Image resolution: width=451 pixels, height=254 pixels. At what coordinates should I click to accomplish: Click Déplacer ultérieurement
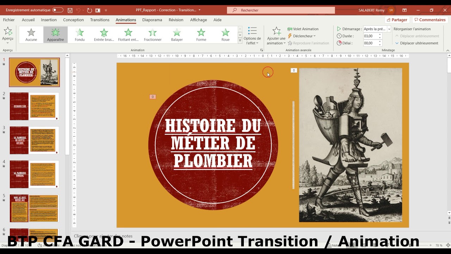[416, 43]
